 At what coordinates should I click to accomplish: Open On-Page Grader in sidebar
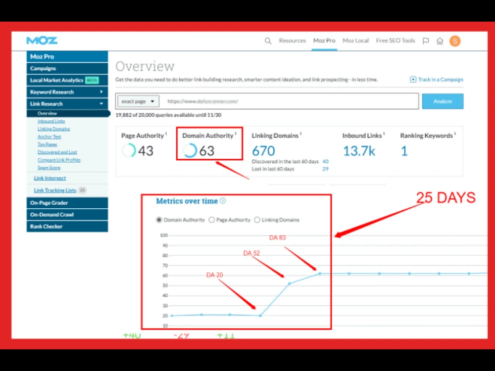(x=67, y=203)
